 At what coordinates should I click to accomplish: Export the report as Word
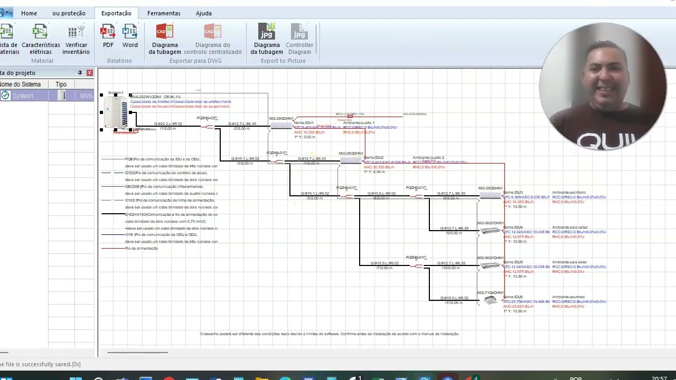click(x=130, y=36)
